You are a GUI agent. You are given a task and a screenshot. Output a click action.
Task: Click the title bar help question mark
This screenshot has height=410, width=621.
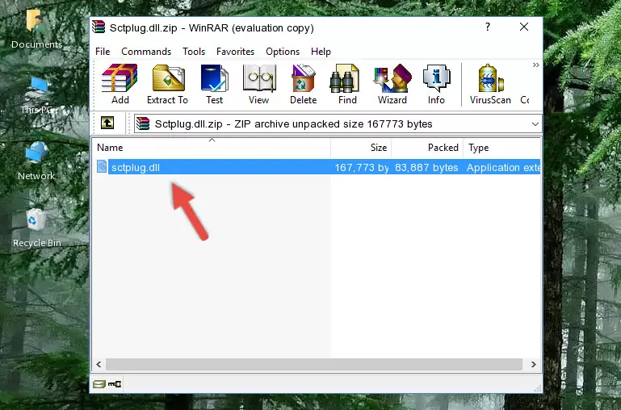pos(488,27)
